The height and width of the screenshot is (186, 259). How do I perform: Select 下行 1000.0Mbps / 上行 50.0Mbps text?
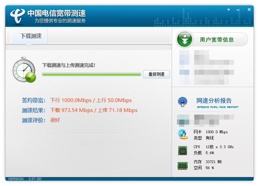click(x=91, y=100)
